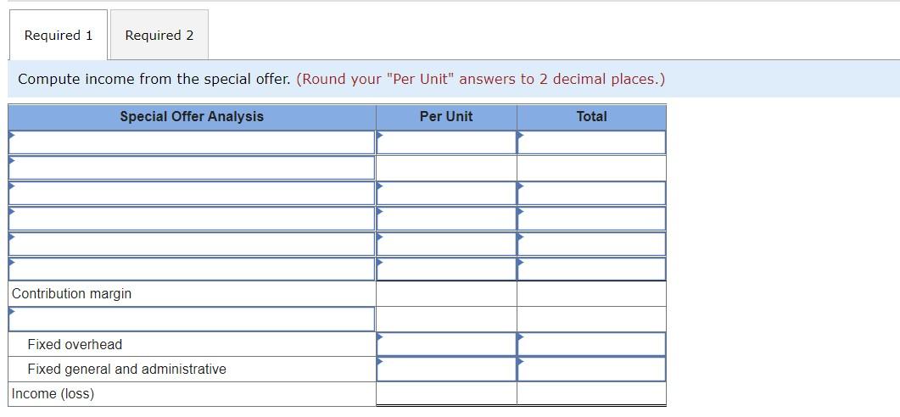This screenshot has width=900, height=417.
Task: Click the Income (loss) Per Unit cell
Action: click(x=446, y=393)
